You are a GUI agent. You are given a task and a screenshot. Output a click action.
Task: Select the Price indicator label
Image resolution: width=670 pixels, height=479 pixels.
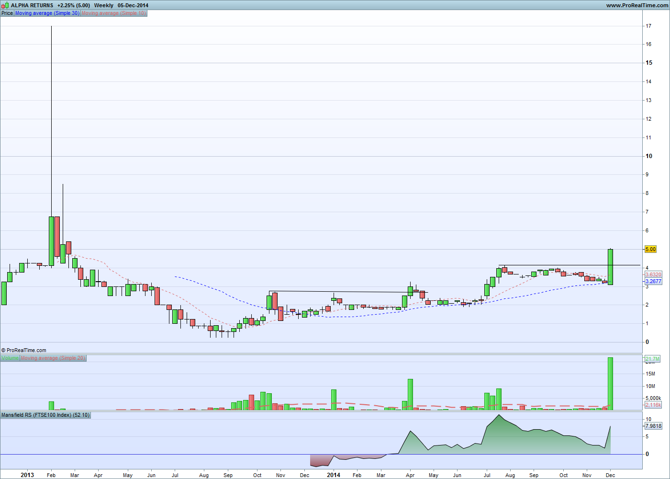[7, 13]
